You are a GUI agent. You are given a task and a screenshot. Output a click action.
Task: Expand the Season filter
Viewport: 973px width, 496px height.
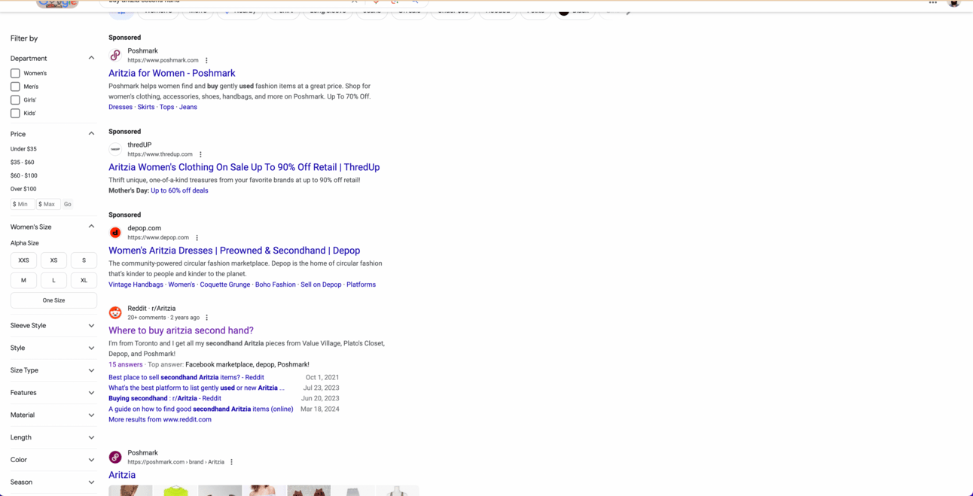(91, 482)
